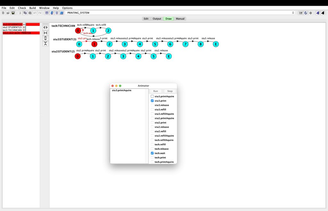This screenshot has height=211, width=328.
Task: Click the New file toolbar icon
Action: tap(3, 13)
